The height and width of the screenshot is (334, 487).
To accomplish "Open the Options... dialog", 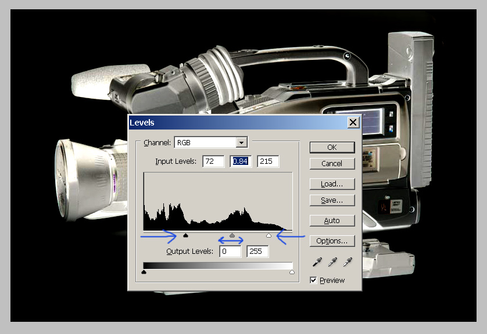I will (332, 241).
